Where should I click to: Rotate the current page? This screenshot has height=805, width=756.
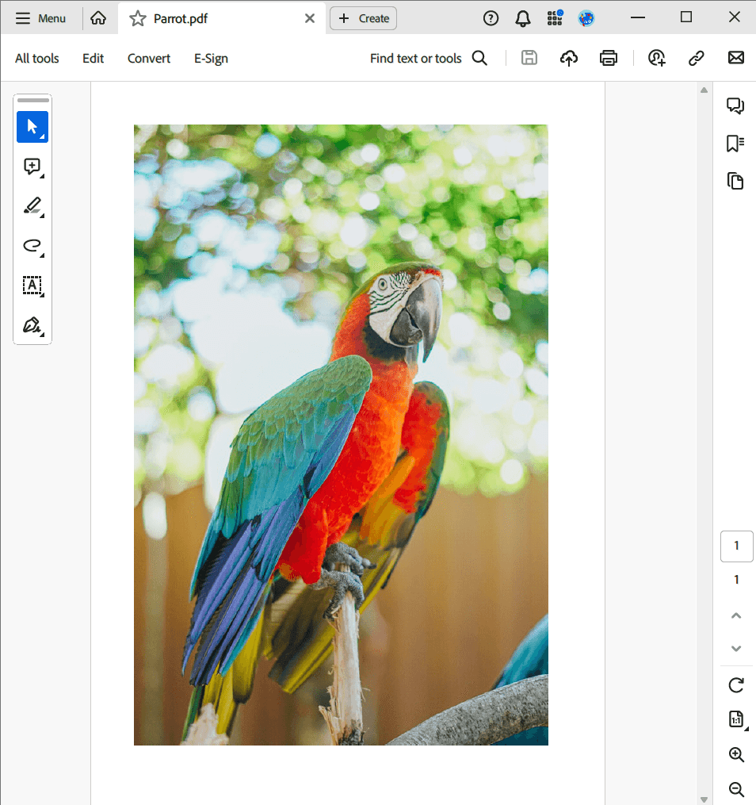point(735,684)
